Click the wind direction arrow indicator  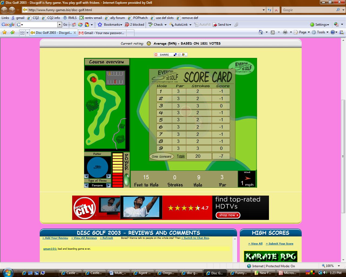coord(247,178)
